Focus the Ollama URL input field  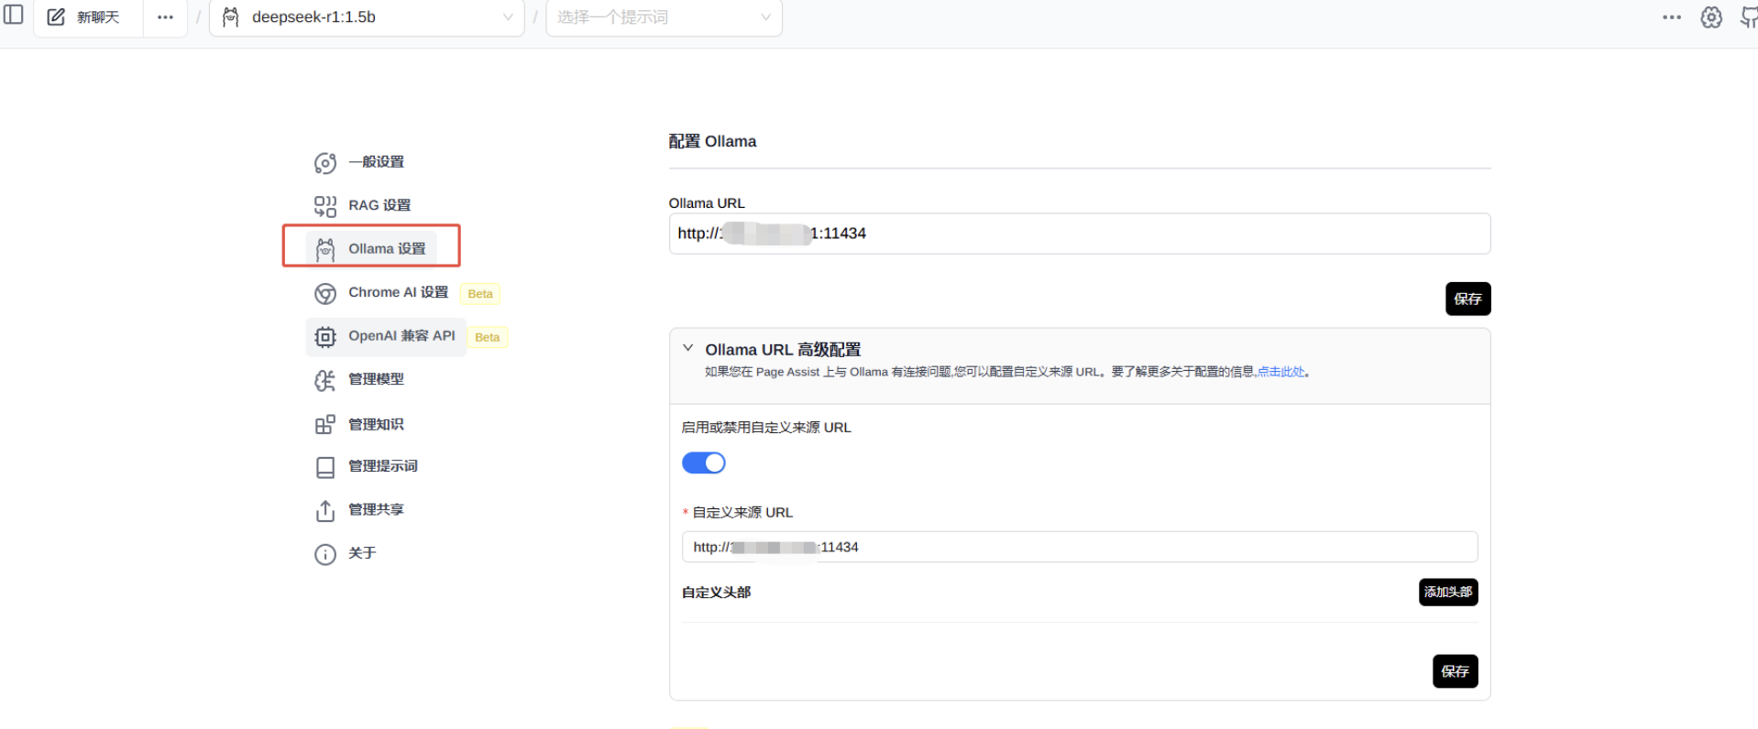coord(1080,234)
